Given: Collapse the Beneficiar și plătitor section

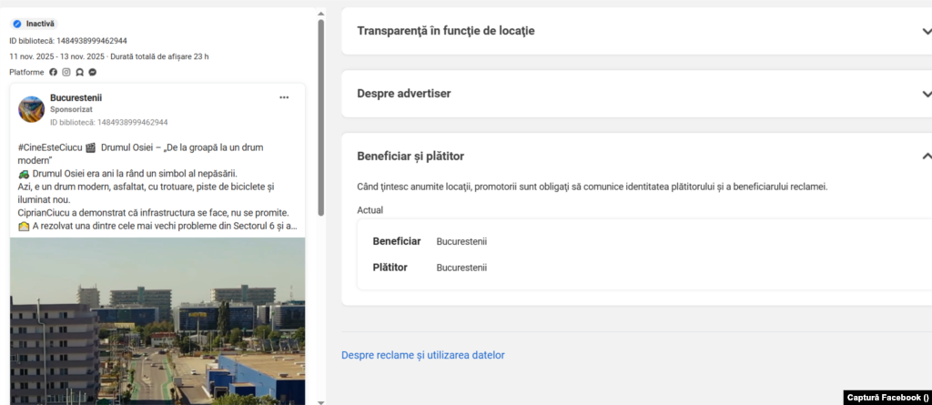Looking at the screenshot, I should [927, 157].
